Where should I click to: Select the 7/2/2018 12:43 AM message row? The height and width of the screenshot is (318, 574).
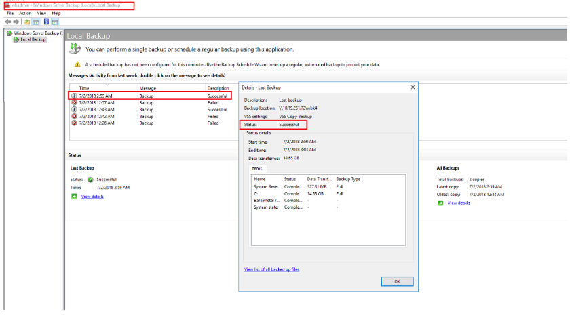tap(150, 109)
